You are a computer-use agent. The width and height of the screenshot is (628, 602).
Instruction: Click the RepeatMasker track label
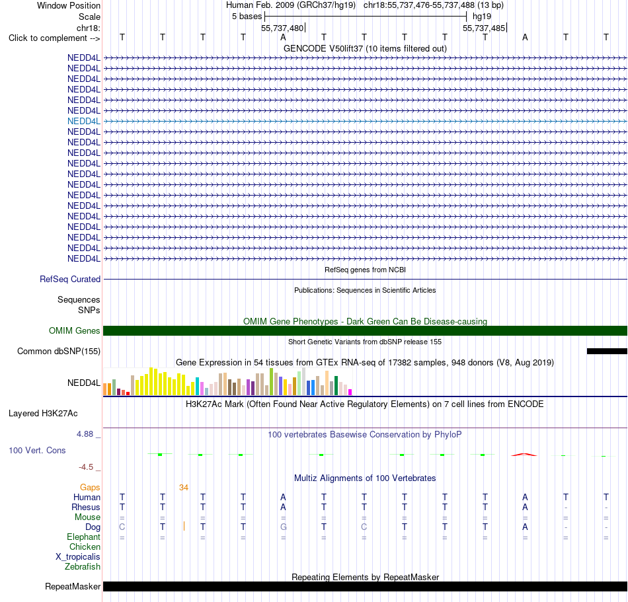[73, 586]
